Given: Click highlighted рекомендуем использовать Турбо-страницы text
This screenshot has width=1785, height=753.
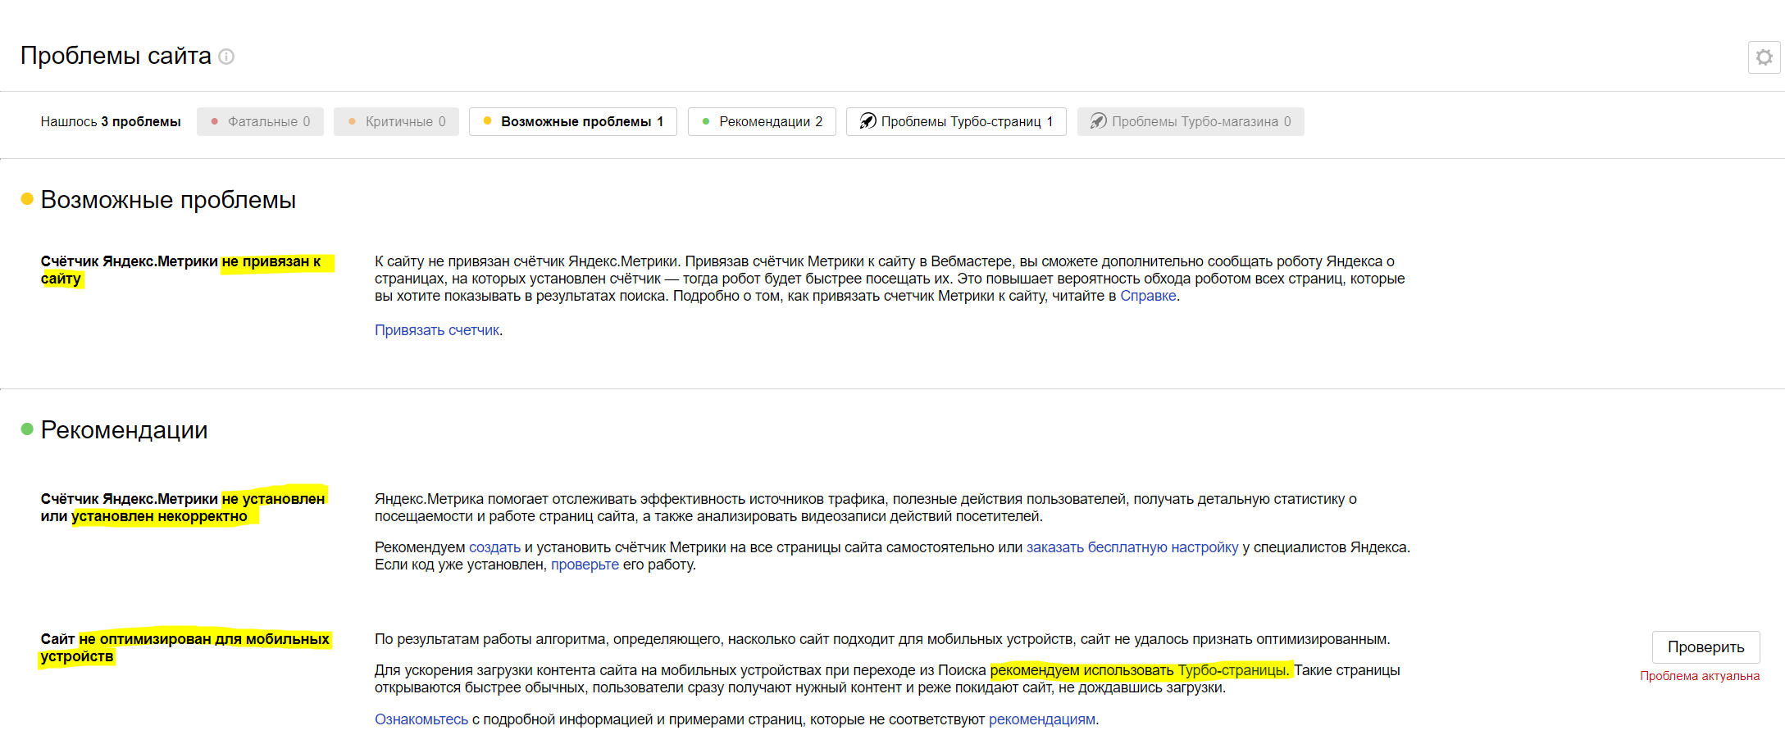Looking at the screenshot, I should [x=1141, y=670].
